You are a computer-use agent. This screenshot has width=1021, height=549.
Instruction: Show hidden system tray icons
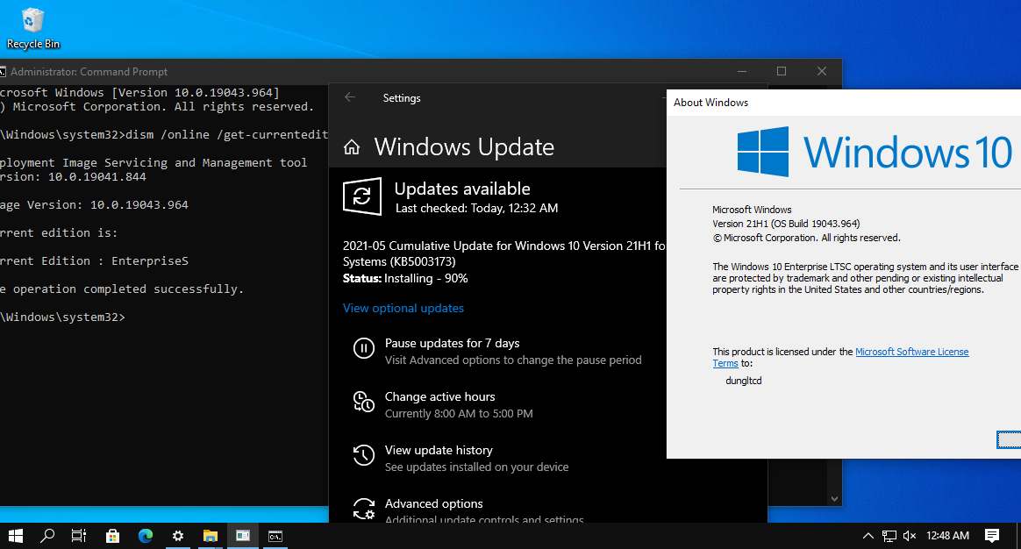click(868, 536)
